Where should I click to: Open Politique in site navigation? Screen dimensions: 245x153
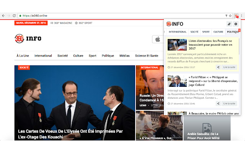pos(108,55)
